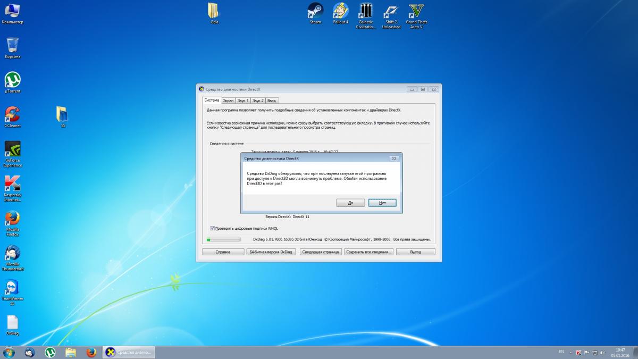Select the Fallout 4 desktop shortcut
Image resolution: width=638 pixels, height=359 pixels.
pos(340,13)
